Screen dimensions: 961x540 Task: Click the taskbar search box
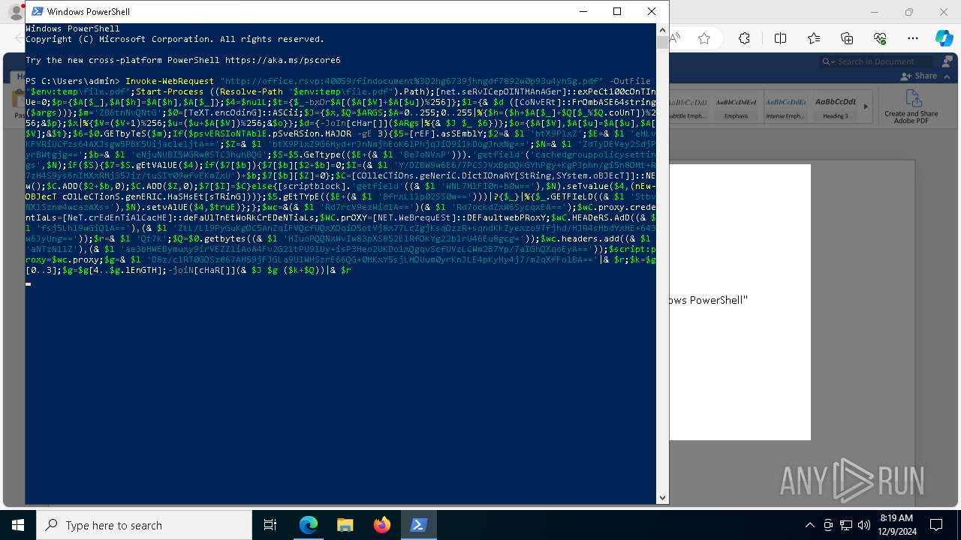(x=144, y=525)
